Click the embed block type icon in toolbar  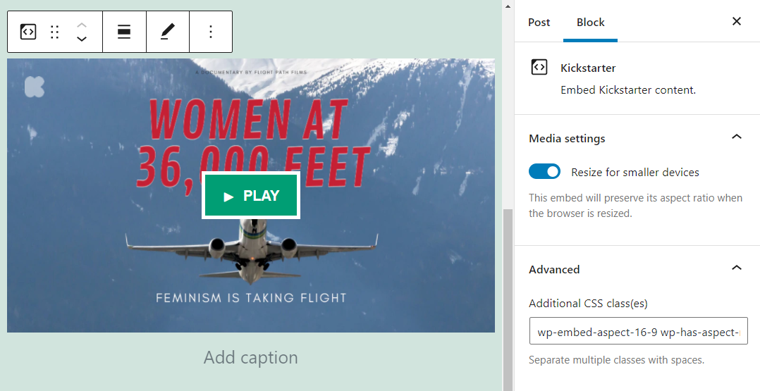[27, 32]
